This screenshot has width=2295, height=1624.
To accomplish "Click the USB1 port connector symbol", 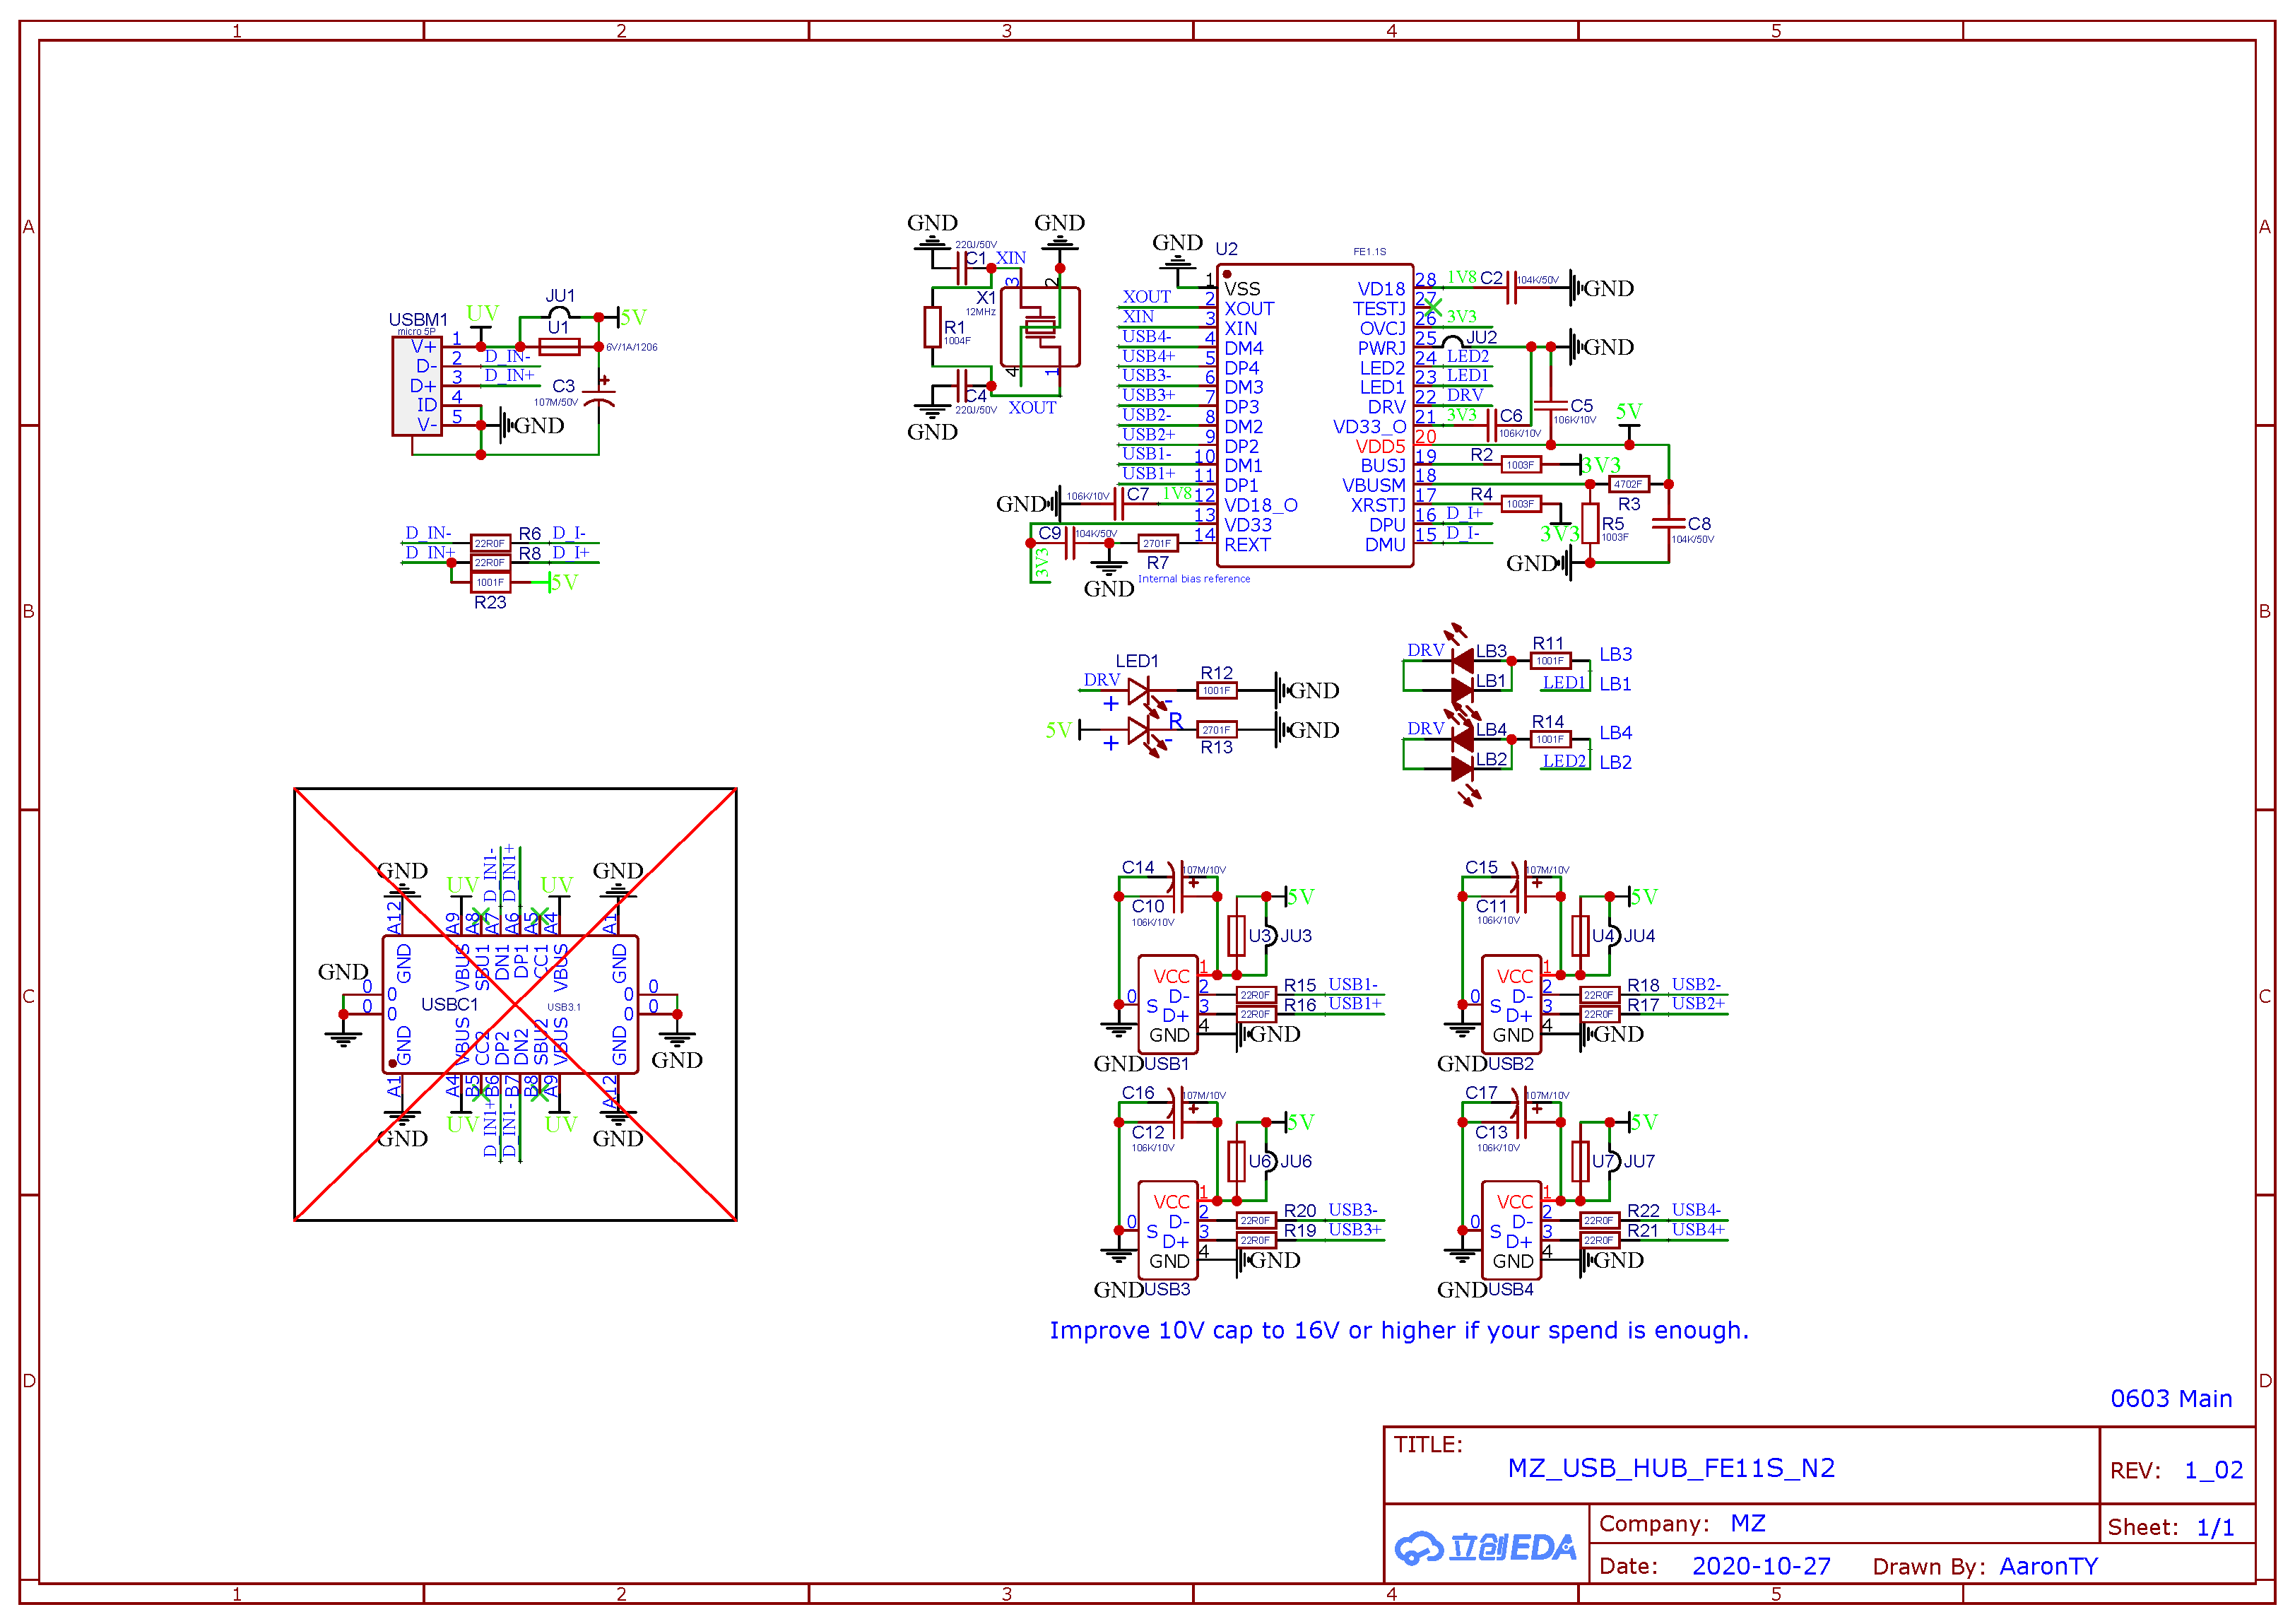I will pyautogui.click(x=1167, y=1004).
